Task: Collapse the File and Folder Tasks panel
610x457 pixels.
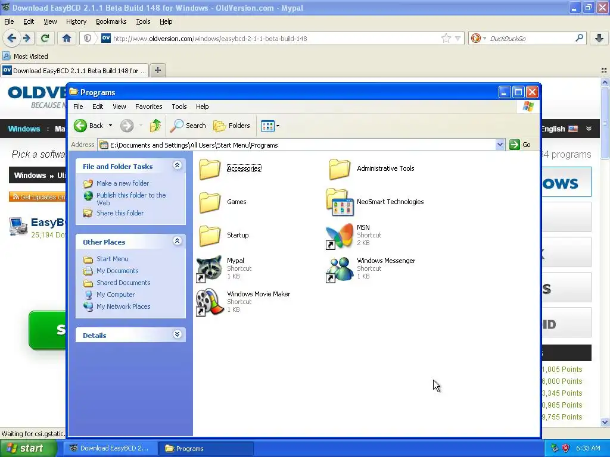Action: (177, 165)
